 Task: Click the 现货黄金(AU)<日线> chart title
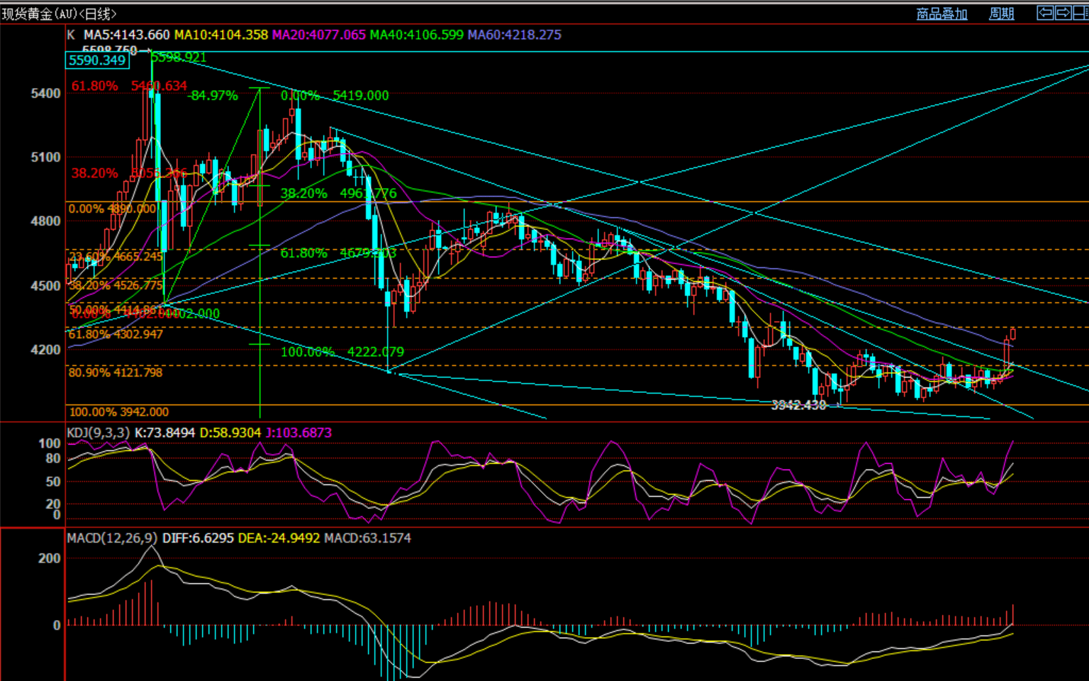(60, 13)
